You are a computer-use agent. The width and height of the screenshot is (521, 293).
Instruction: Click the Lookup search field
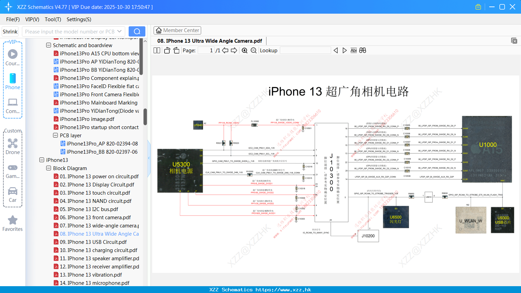(x=305, y=51)
